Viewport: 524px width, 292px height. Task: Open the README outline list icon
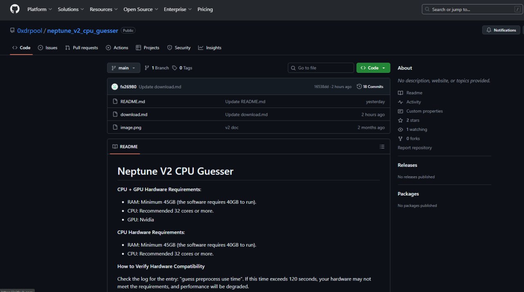tap(382, 147)
